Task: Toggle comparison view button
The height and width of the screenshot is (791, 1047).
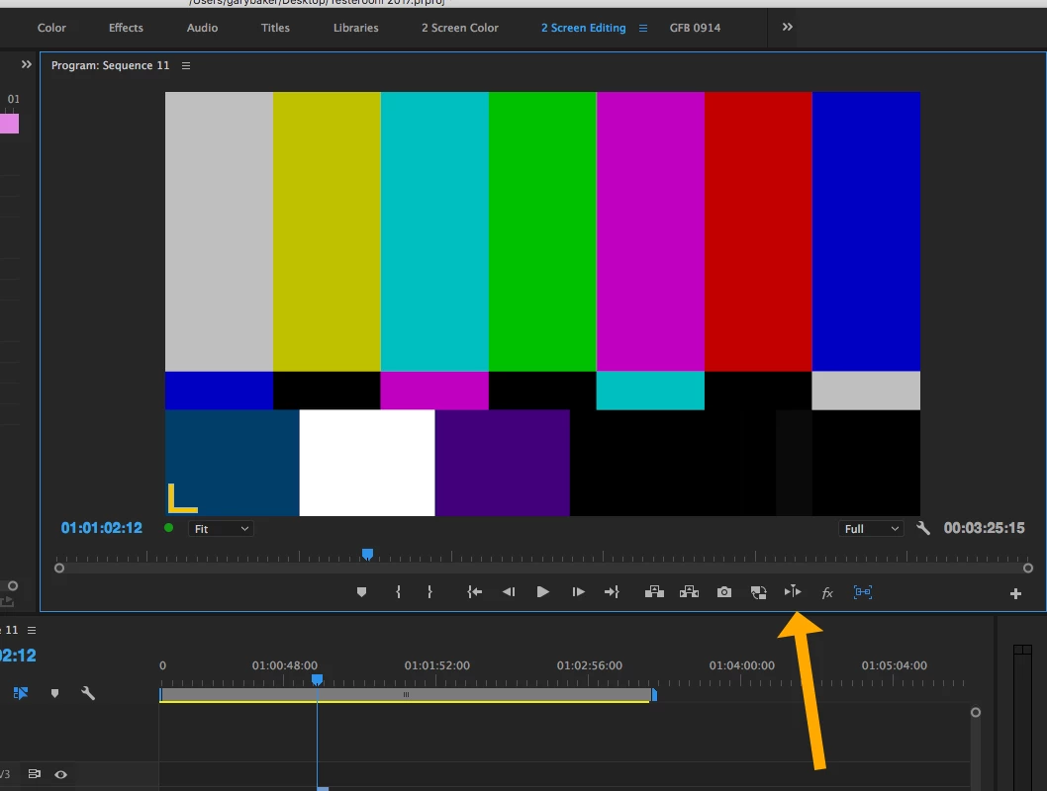Action: (863, 591)
